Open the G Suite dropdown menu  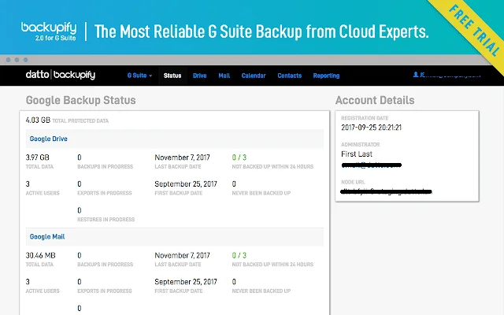(x=139, y=76)
